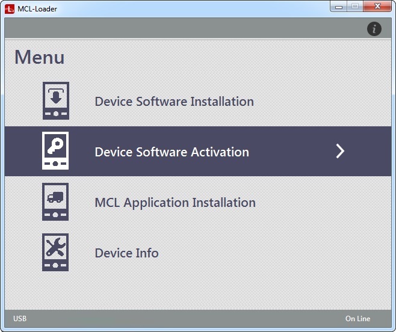Screen dimensions: 396x332
Task: Click the truck icon for MCL Application Installation
Action: 55,202
